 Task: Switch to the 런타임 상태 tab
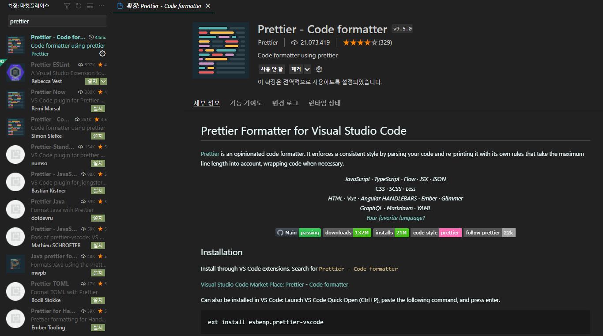[x=324, y=103]
